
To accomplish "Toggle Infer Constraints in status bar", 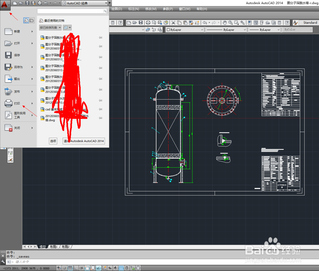I will (x=59, y=268).
